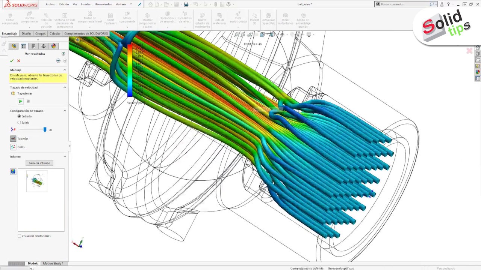Click the Undo toolbar icon
481x270 pixels.
tap(196, 4)
